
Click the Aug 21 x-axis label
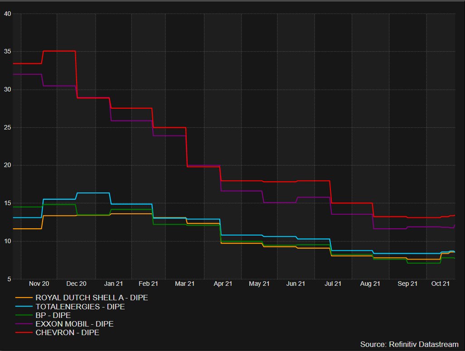click(370, 284)
